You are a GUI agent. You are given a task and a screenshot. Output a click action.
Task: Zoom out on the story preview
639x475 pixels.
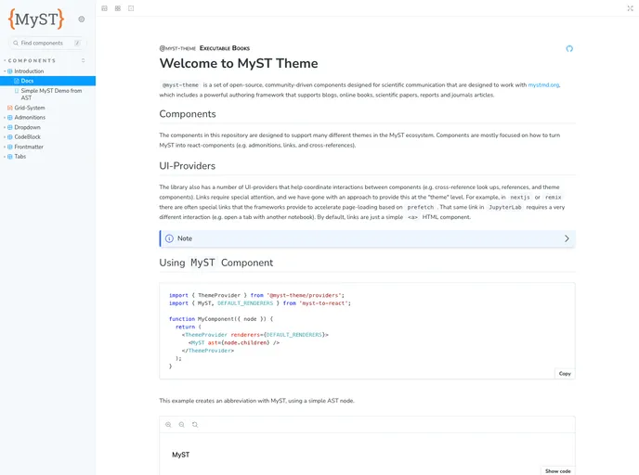coord(181,424)
